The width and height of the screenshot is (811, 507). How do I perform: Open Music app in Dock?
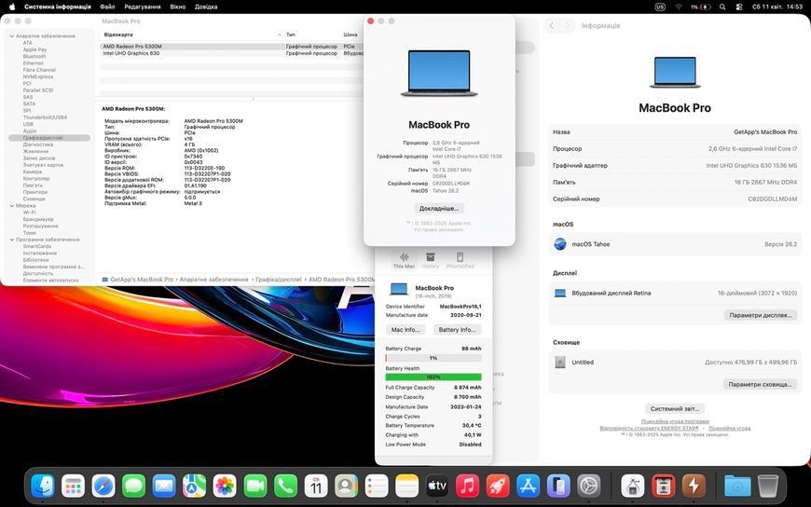coord(468,486)
